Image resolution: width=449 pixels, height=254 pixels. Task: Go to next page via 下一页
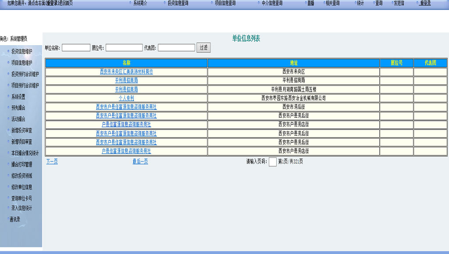(x=52, y=161)
